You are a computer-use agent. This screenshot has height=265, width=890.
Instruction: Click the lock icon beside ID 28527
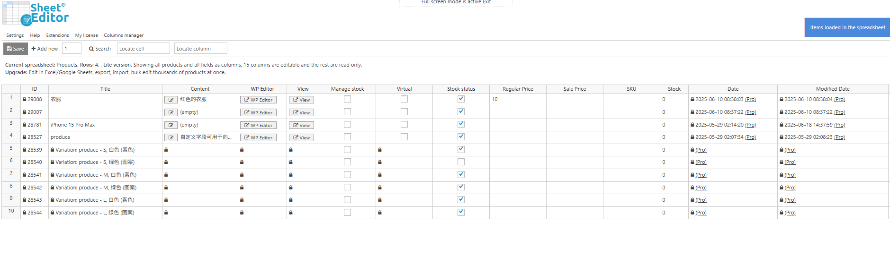click(25, 137)
